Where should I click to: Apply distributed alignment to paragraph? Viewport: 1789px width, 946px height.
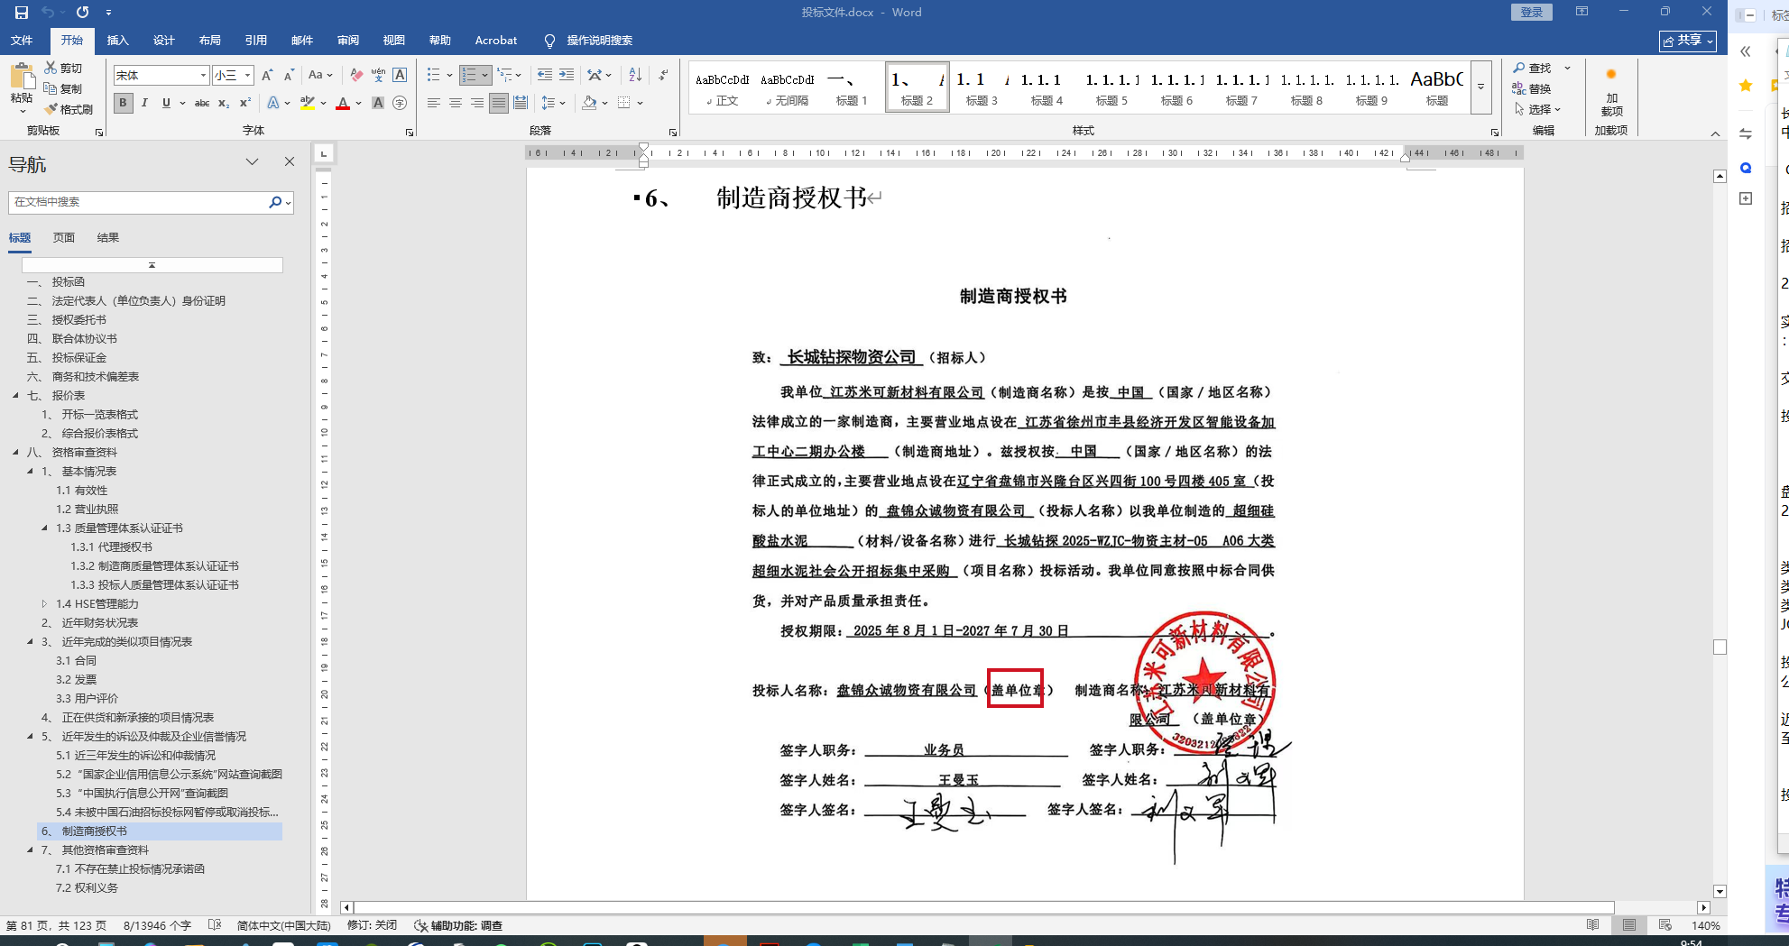521,103
